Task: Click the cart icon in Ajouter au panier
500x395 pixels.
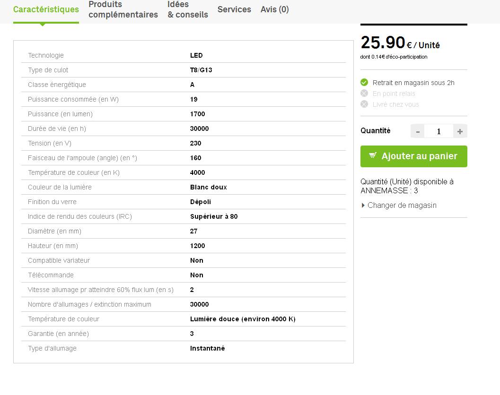Action: tap(373, 155)
